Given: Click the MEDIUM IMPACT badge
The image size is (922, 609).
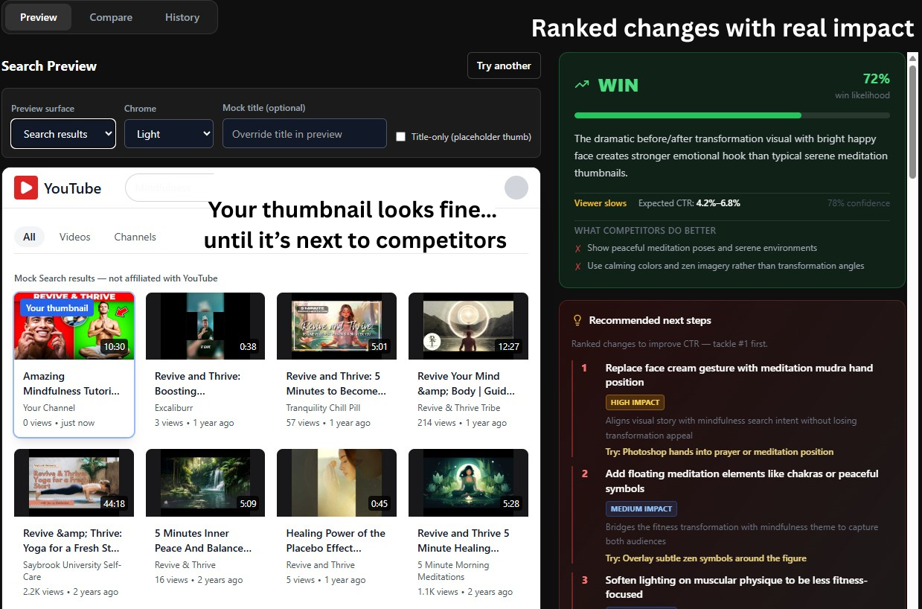Looking at the screenshot, I should (x=641, y=508).
